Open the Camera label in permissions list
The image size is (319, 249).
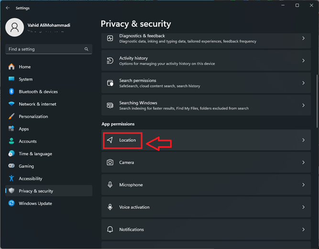tap(127, 162)
